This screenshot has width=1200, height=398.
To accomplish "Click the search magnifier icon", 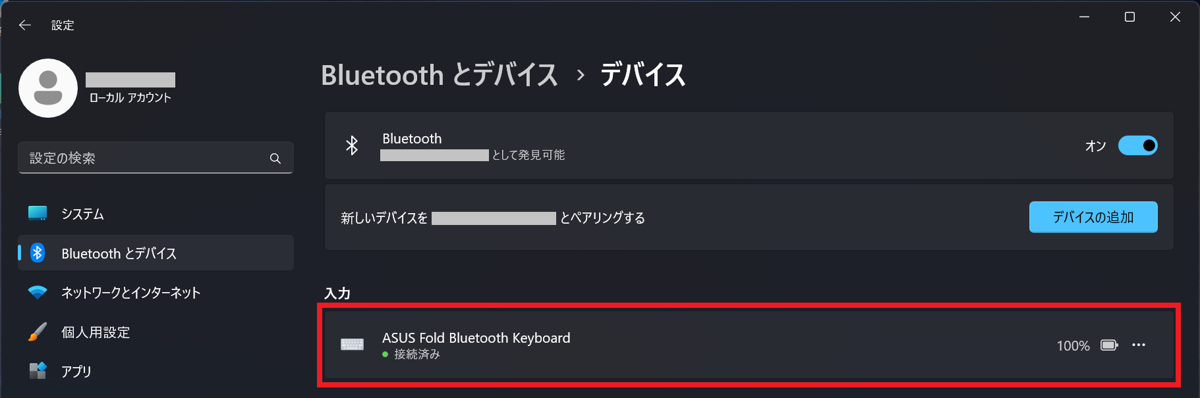I will (x=275, y=159).
